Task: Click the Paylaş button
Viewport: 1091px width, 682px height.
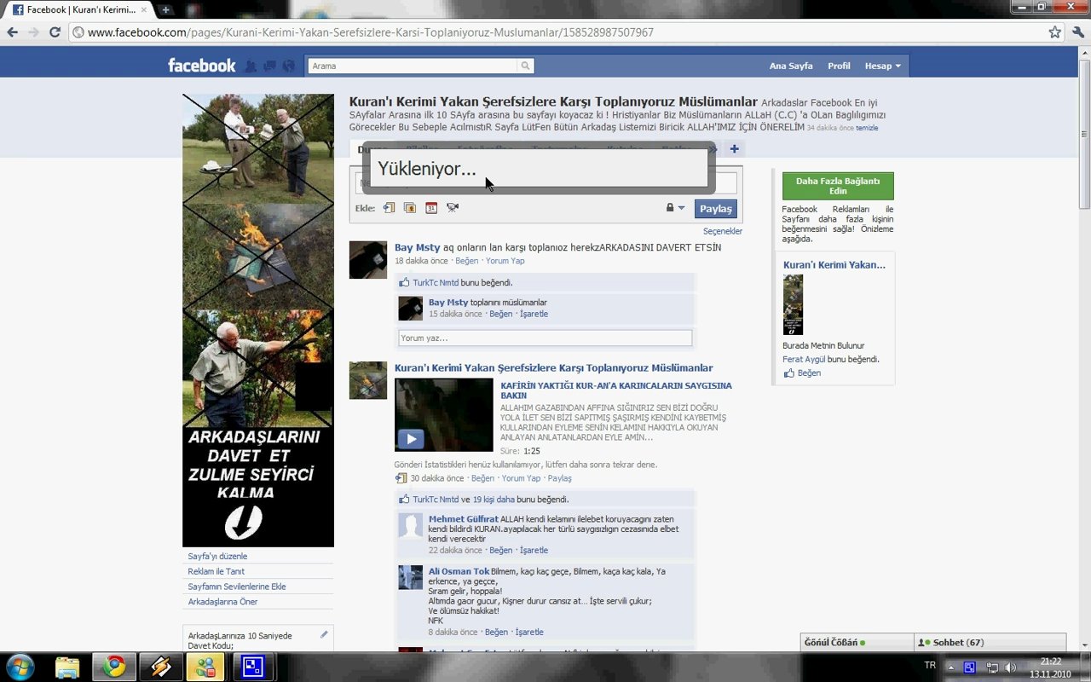Action: click(716, 209)
